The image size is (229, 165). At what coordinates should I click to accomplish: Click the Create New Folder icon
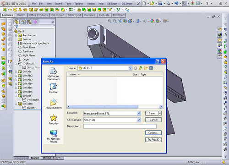[x=146, y=68]
